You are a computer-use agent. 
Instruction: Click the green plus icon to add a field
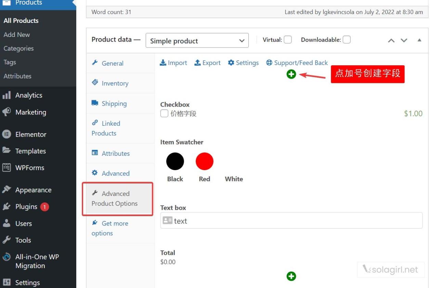click(x=291, y=73)
